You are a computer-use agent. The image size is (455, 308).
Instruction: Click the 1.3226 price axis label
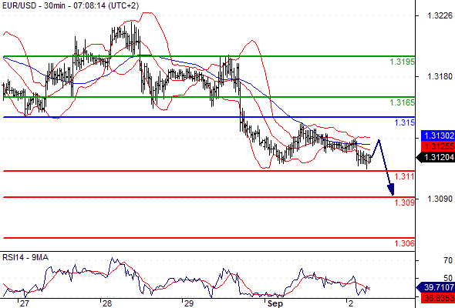pos(440,15)
